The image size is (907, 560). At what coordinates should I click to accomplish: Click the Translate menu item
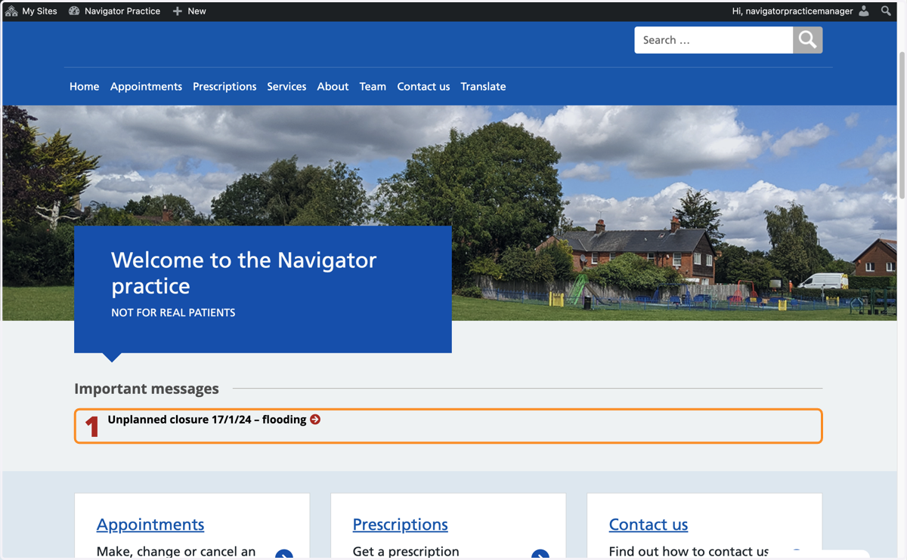click(483, 87)
